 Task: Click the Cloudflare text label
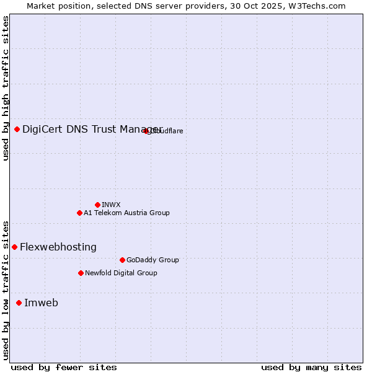tap(166, 131)
